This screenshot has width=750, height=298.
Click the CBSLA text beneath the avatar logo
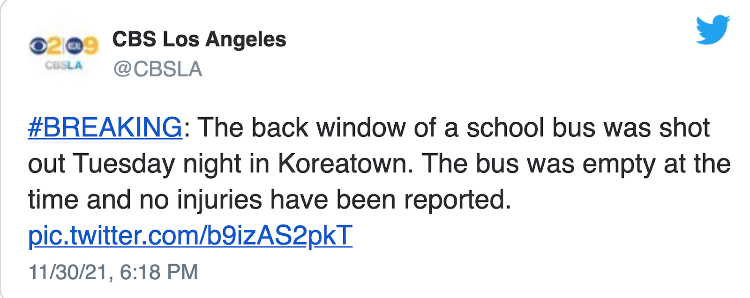64,66
